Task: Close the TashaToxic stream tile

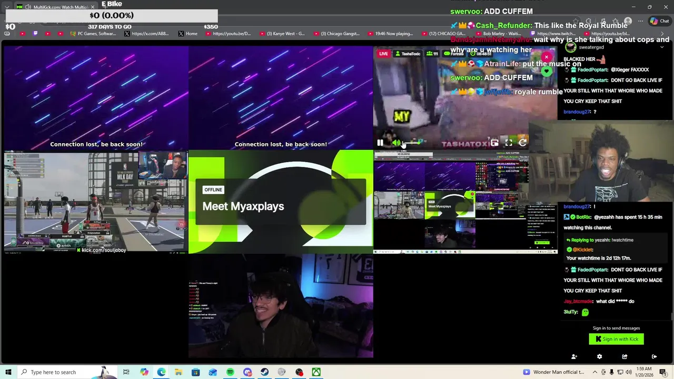Action: click(x=547, y=57)
